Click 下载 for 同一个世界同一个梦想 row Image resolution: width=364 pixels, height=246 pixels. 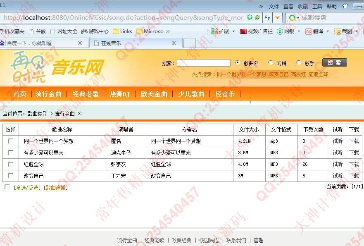point(354,141)
